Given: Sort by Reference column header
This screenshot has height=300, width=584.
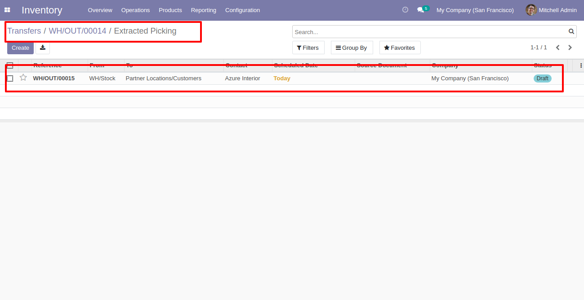Looking at the screenshot, I should (60, 65).
